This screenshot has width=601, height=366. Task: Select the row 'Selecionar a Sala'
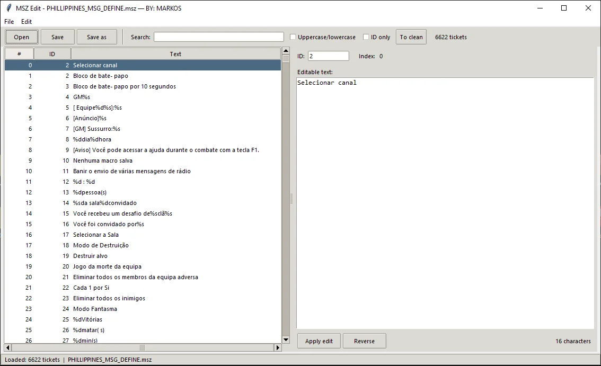(x=143, y=235)
